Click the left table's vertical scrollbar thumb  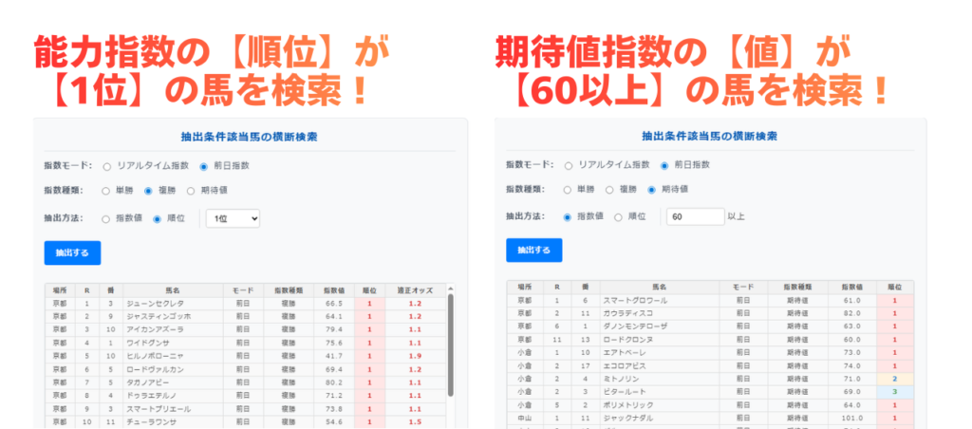tap(450, 342)
